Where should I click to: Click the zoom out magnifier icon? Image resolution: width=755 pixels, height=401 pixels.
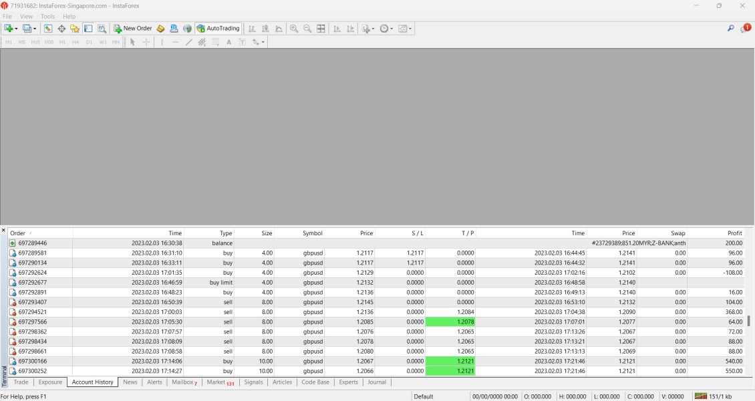(x=307, y=29)
